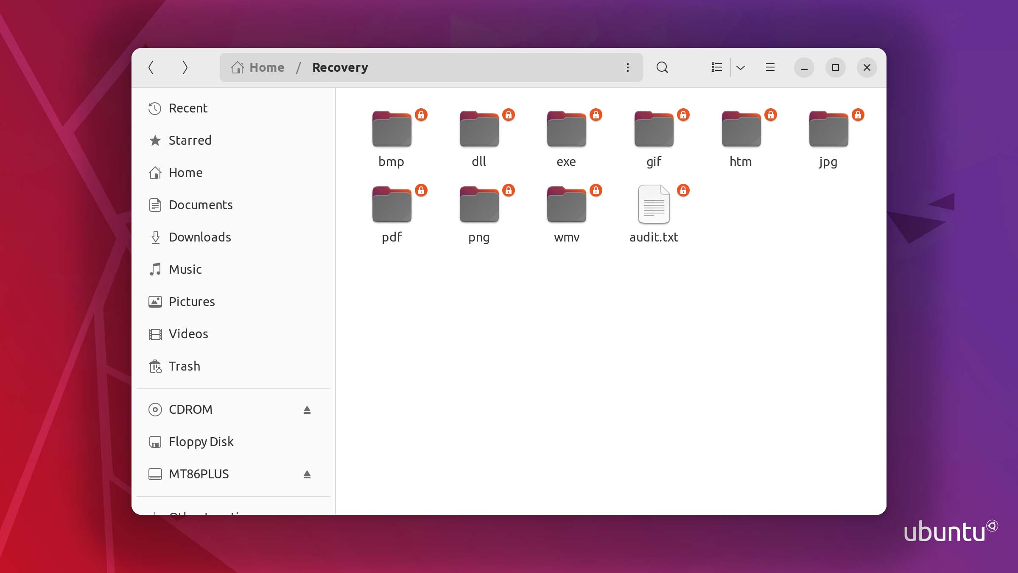Minimize the Files window

point(804,67)
